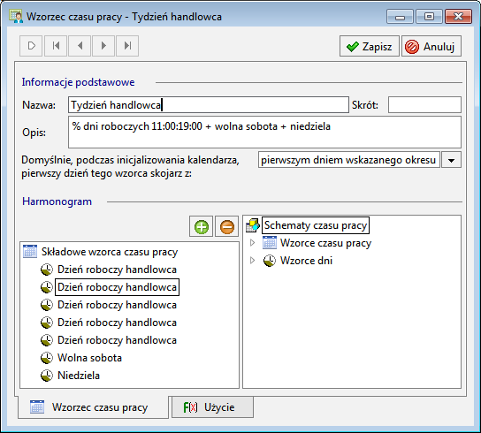The width and height of the screenshot is (481, 433).
Task: Jump to the last record arrow
Action: click(x=127, y=46)
